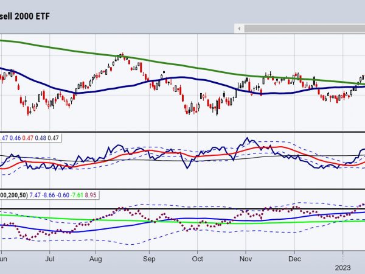Viewport: 365px width, 274px height.
Task: Click the 0.46 value in middle indicator legend
Action: pos(15,138)
